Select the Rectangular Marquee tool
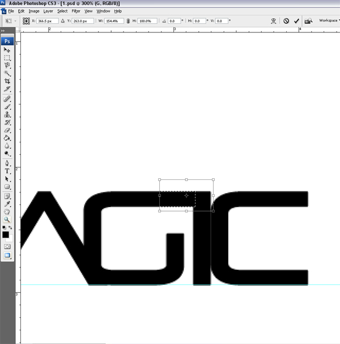Viewport: 340px width, 344px height. click(7, 58)
